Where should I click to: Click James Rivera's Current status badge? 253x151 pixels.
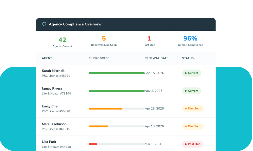coord(192,91)
